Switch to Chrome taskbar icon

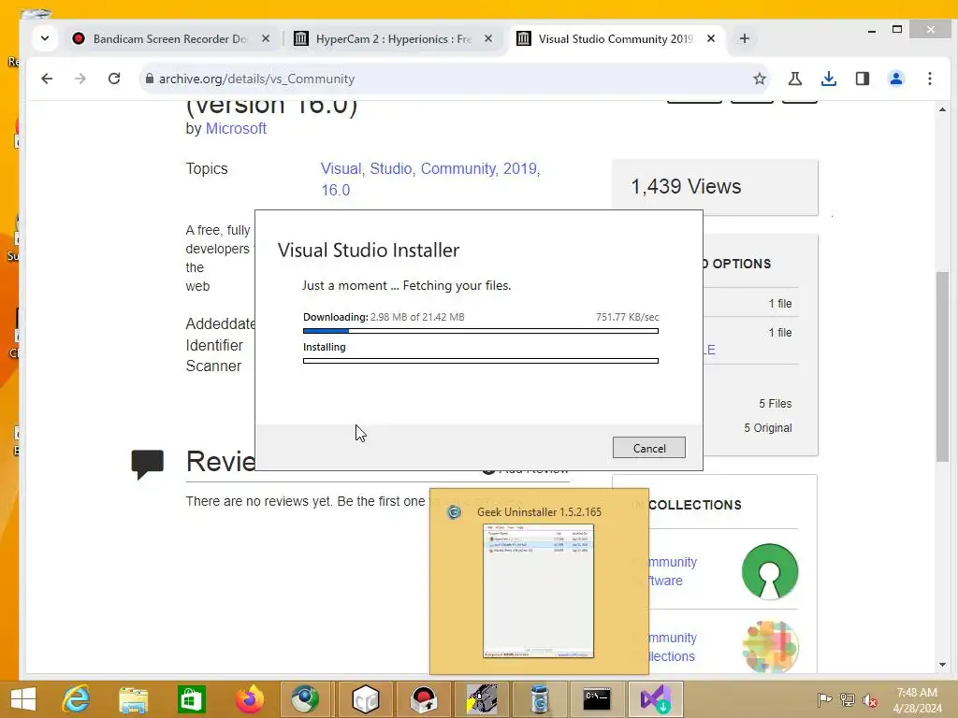tap(305, 699)
